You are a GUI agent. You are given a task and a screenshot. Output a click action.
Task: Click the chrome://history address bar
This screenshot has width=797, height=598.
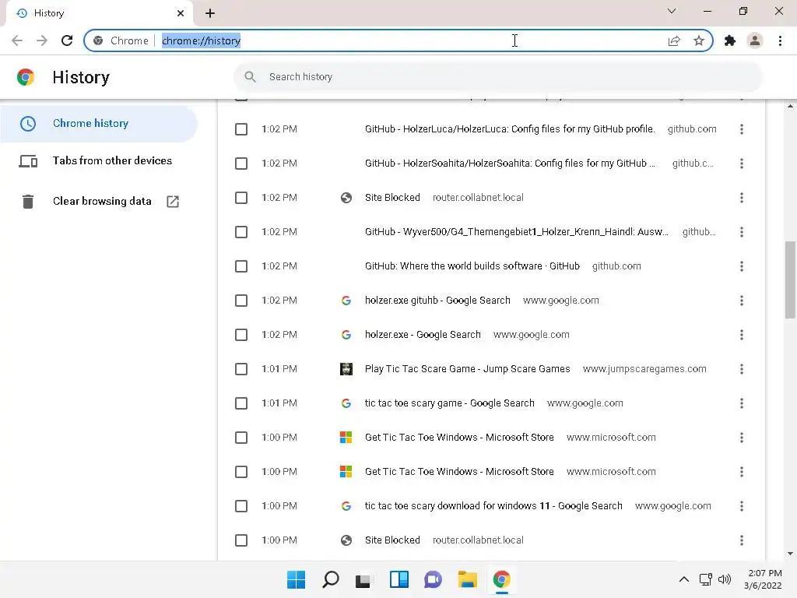click(396, 40)
